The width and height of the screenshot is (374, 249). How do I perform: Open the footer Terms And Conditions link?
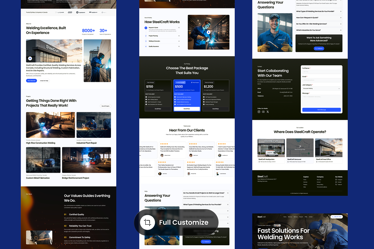point(322,187)
